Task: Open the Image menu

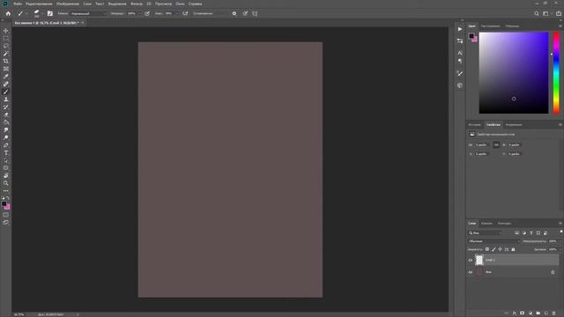Action: (x=68, y=4)
